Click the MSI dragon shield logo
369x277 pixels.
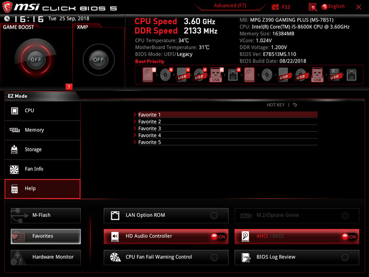7,7
